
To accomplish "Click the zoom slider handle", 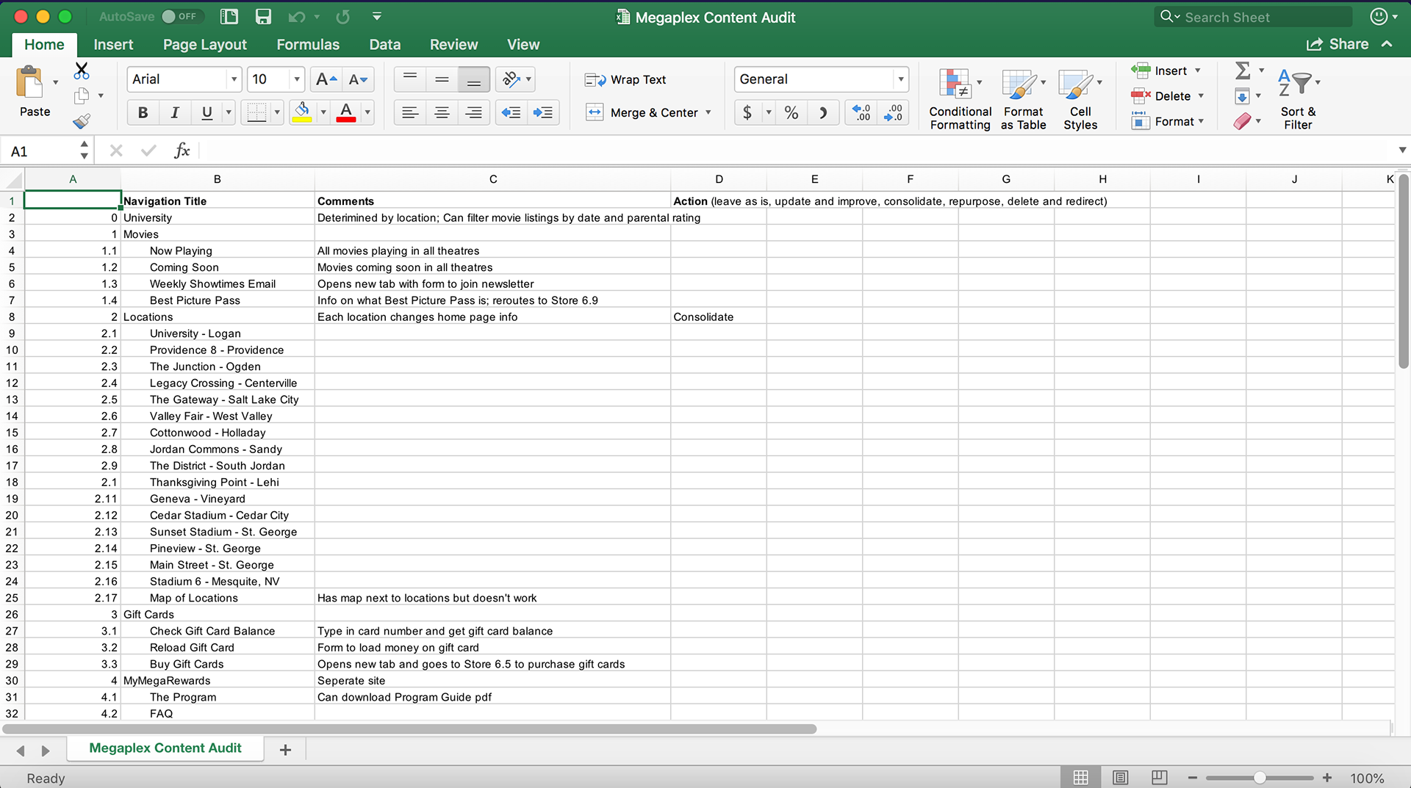I will 1260,777.
